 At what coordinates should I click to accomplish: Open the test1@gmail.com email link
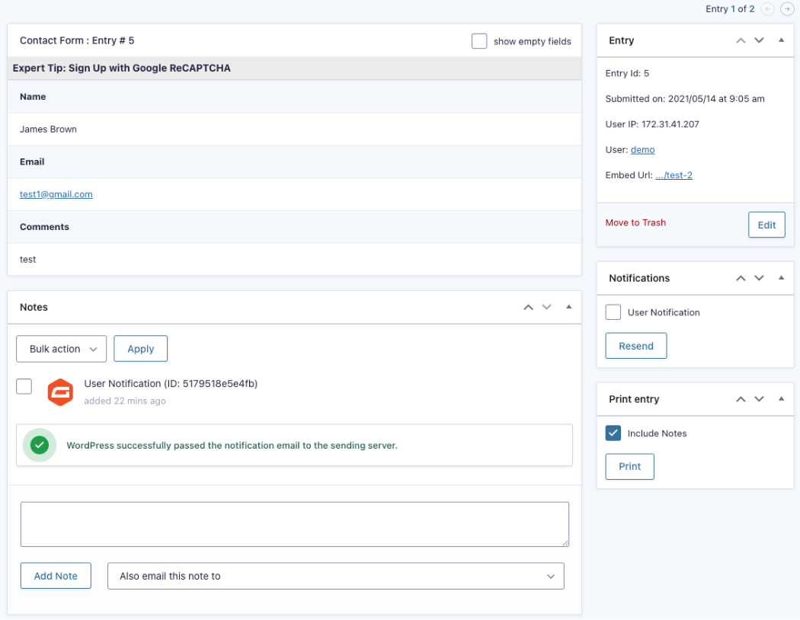tap(56, 194)
